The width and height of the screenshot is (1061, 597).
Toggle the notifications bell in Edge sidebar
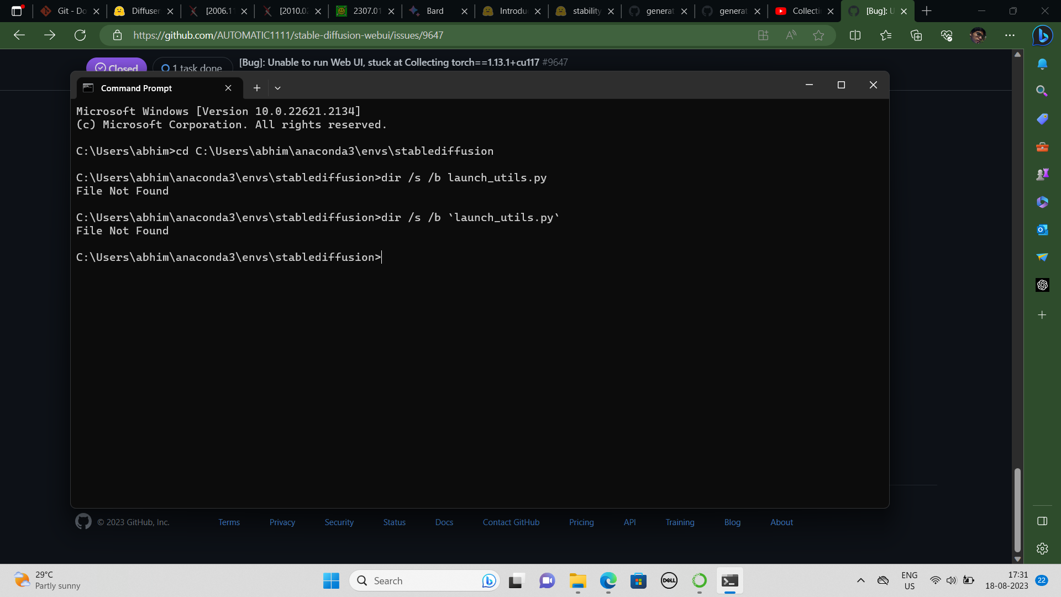(1042, 64)
